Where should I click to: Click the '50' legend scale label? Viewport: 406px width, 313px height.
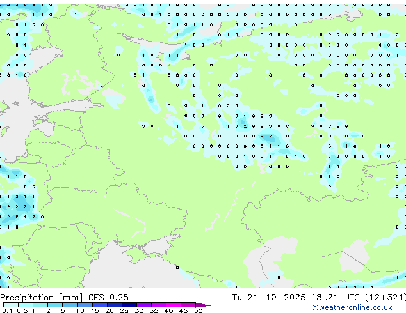pyautogui.click(x=199, y=310)
